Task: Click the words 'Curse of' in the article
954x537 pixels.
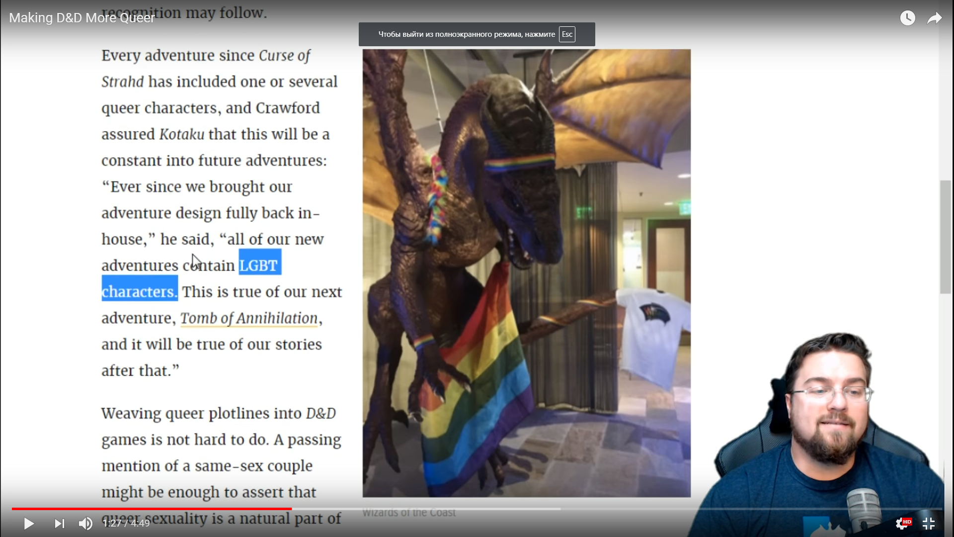Action: 285,55
